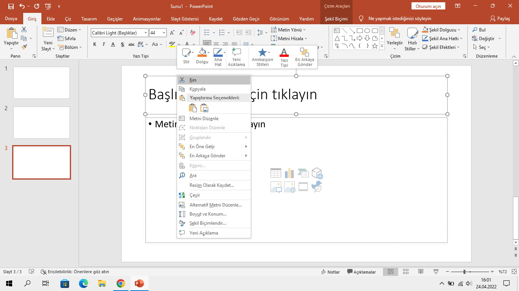
Task: Click the Save icon in title bar
Action: point(11,6)
